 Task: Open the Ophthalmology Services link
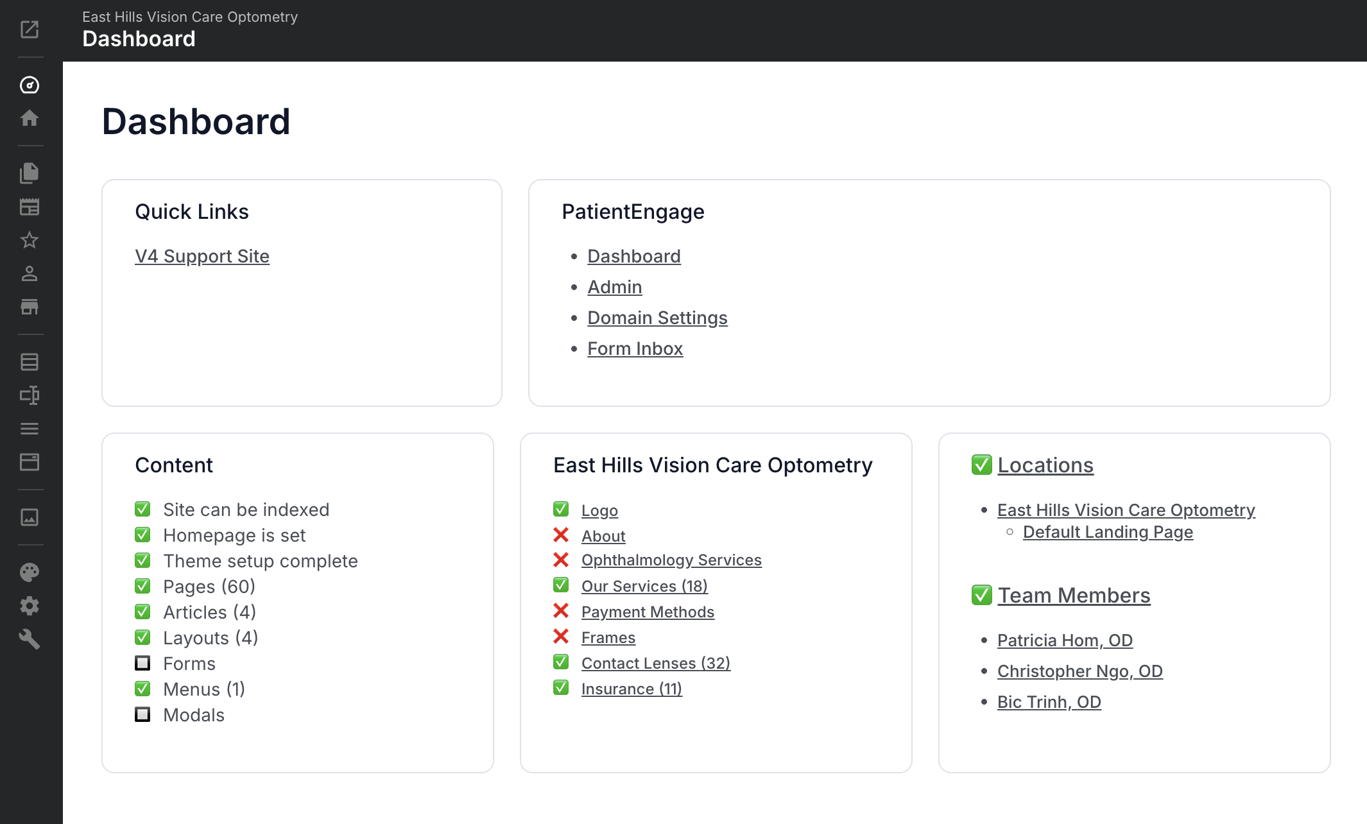click(671, 560)
